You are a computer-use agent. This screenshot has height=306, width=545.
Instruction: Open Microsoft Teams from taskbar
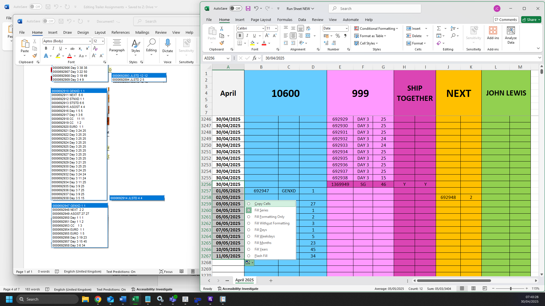[173, 299]
